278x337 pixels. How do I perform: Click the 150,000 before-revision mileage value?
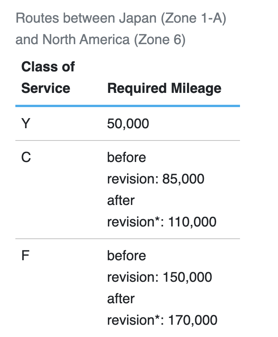tap(187, 277)
